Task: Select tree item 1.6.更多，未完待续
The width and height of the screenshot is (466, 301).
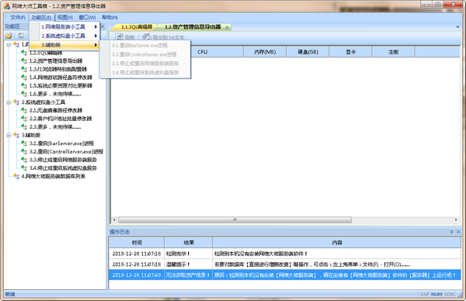Action: coord(55,94)
